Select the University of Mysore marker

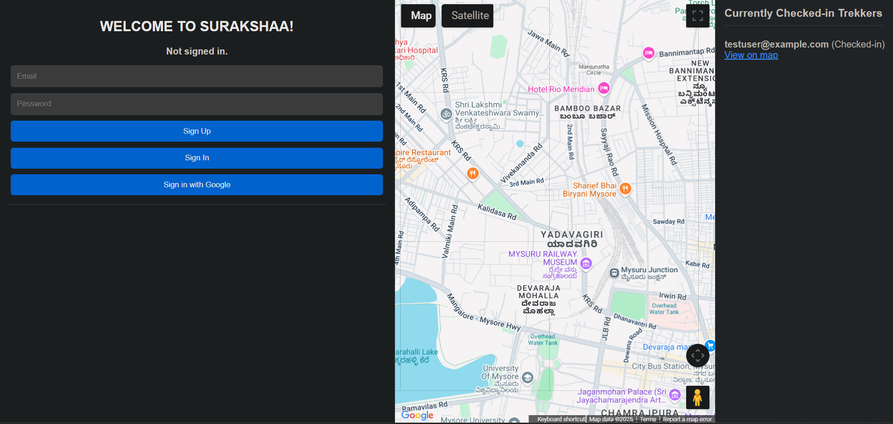(x=527, y=377)
